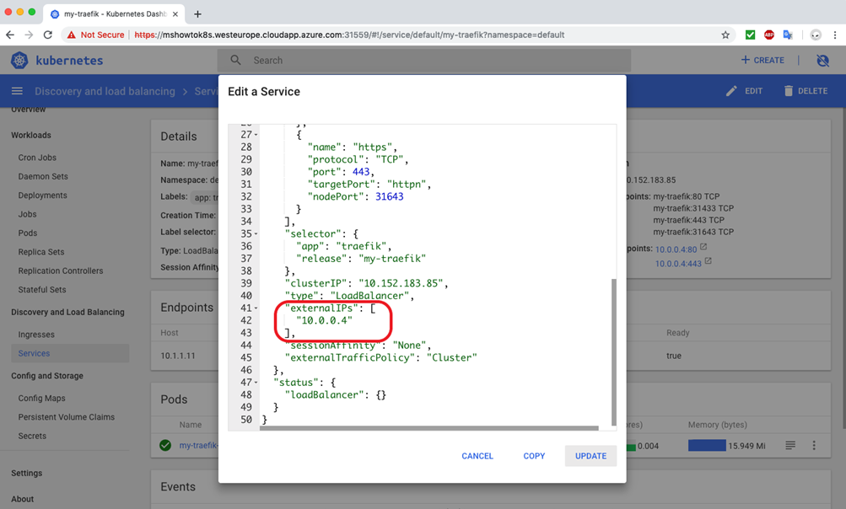Open Replica Sets in sidebar
This screenshot has width=846, height=509.
pos(41,252)
